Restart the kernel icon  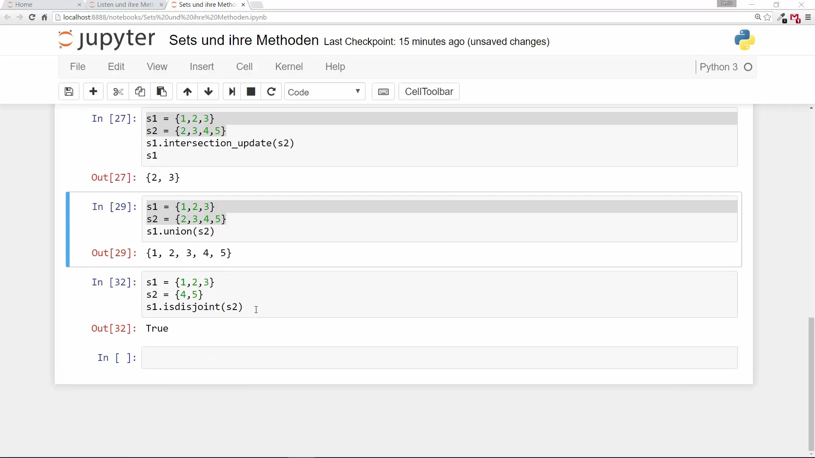[271, 92]
